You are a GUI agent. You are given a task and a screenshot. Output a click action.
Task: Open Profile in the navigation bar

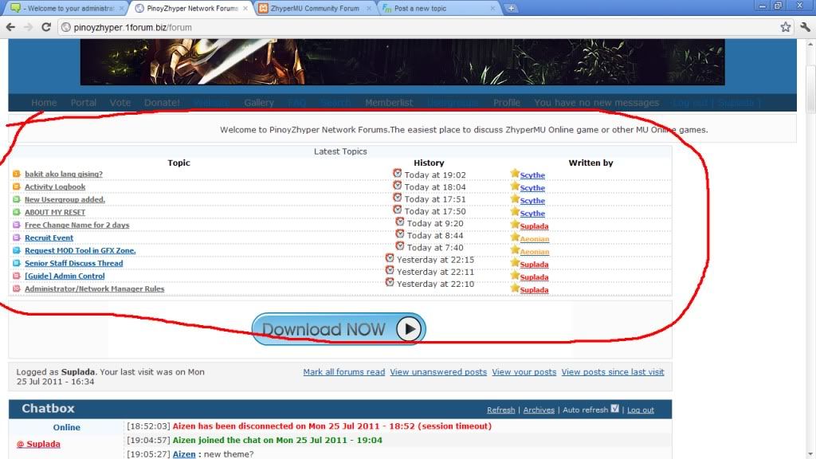[507, 103]
